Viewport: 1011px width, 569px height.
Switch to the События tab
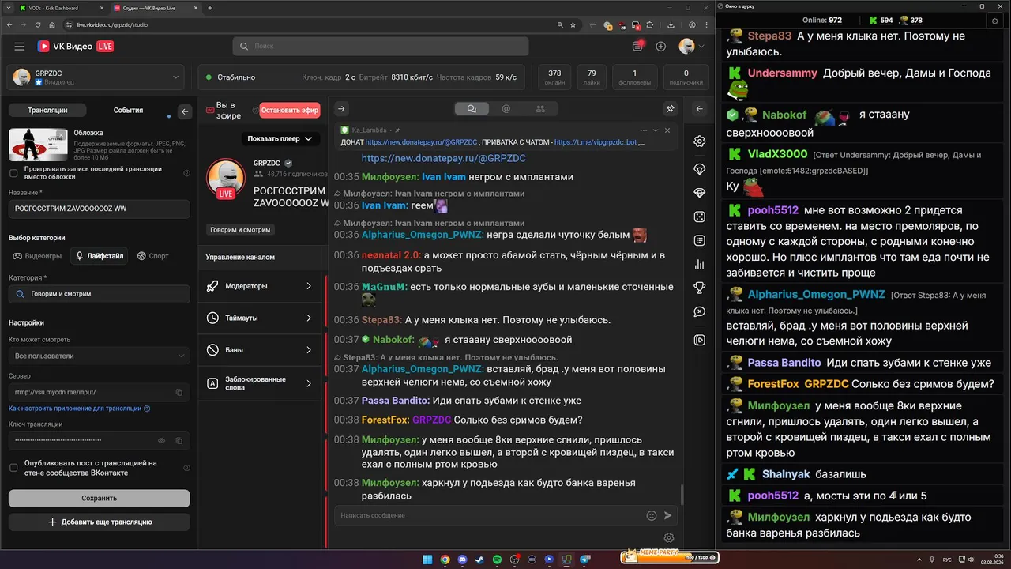pyautogui.click(x=128, y=111)
